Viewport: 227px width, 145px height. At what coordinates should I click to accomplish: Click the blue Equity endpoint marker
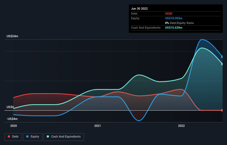(222, 57)
